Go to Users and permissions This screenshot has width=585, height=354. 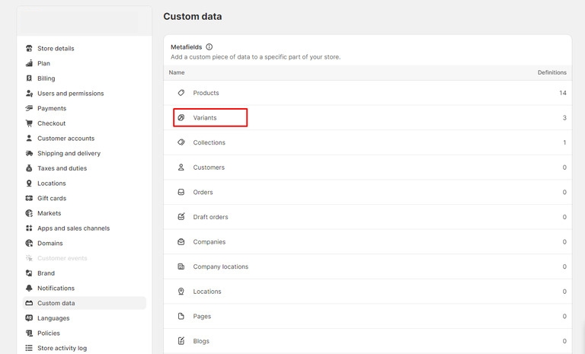coord(70,94)
